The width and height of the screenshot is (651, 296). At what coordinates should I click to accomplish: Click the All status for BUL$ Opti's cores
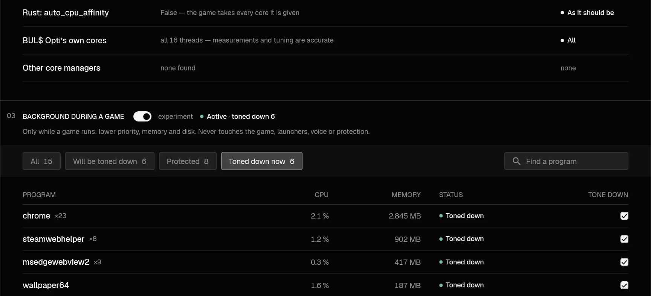point(568,40)
